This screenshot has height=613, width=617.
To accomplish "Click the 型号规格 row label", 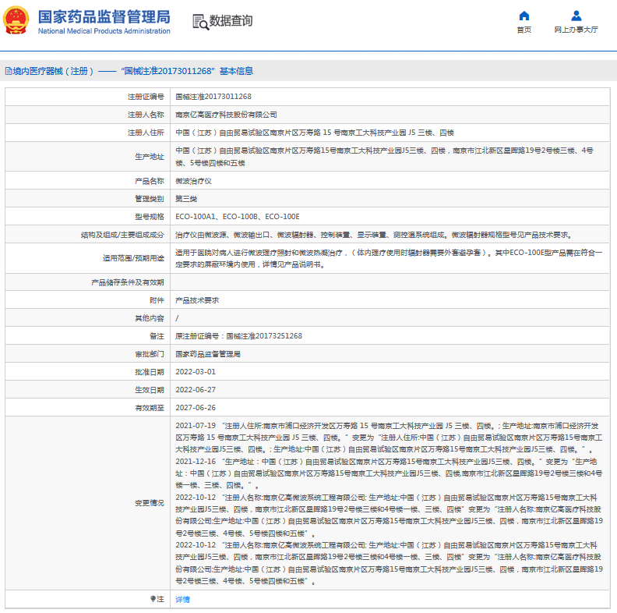I will pyautogui.click(x=150, y=217).
